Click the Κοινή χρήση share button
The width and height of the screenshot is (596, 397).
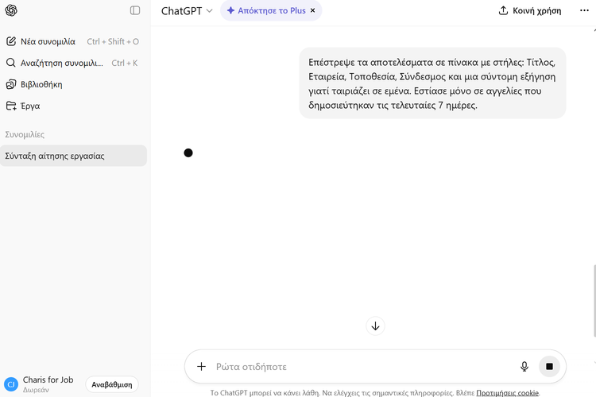530,10
